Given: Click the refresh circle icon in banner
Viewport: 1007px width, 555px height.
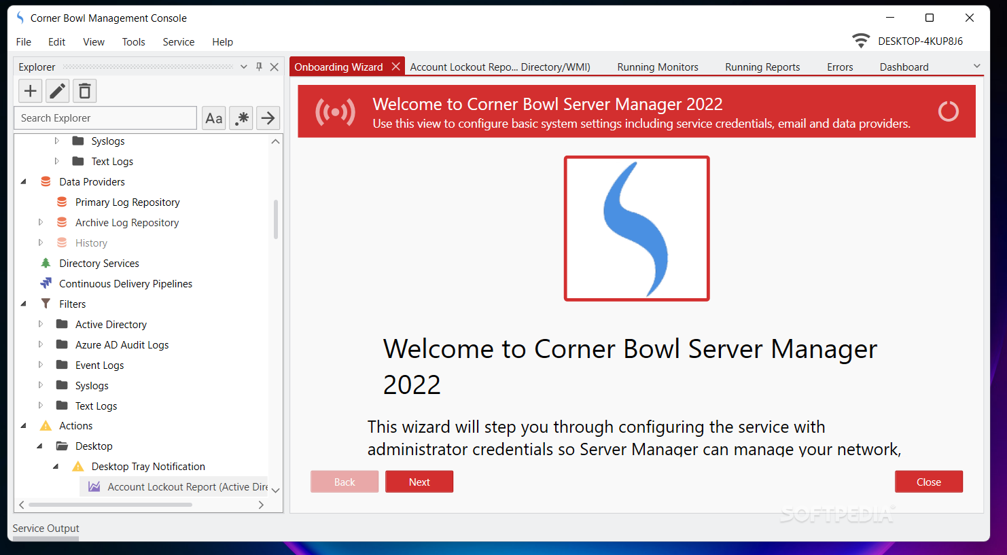Looking at the screenshot, I should pos(949,111).
